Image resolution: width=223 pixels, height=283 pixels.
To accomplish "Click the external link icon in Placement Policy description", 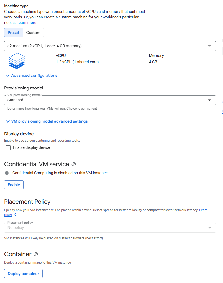I will click(14, 215).
